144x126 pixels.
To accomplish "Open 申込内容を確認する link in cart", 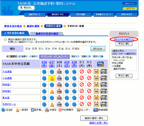I will click(x=124, y=39).
